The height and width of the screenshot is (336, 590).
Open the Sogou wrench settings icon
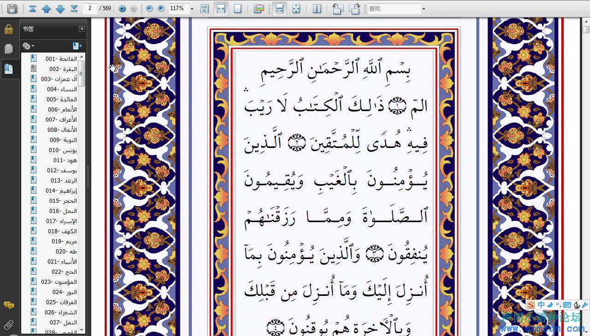click(x=584, y=305)
